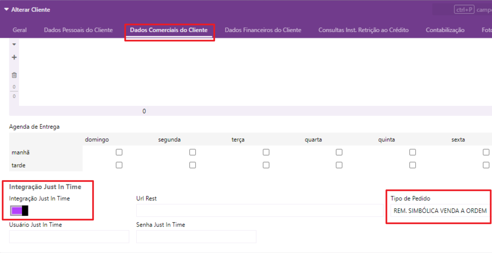This screenshot has width=492, height=253.
Task: Tick the quinta tarde delivery checkbox
Action: tap(413, 165)
